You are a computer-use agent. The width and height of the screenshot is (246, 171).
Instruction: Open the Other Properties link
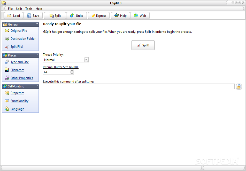click(x=22, y=78)
